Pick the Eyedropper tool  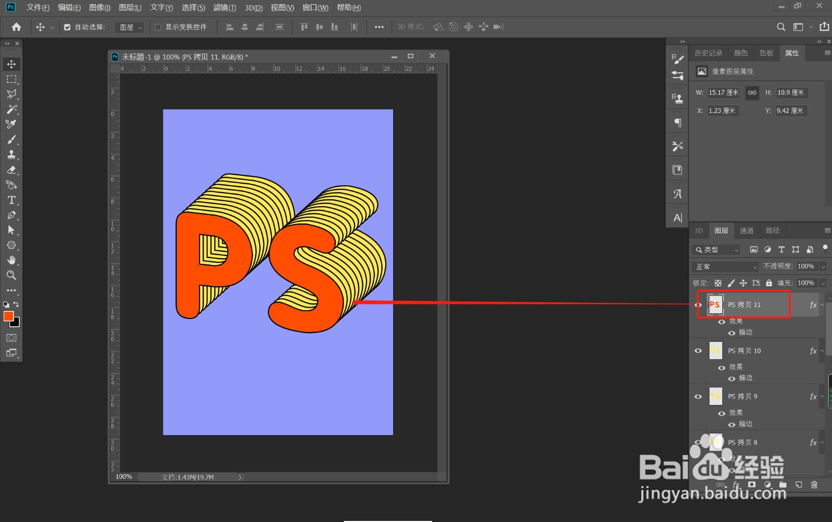[x=11, y=124]
